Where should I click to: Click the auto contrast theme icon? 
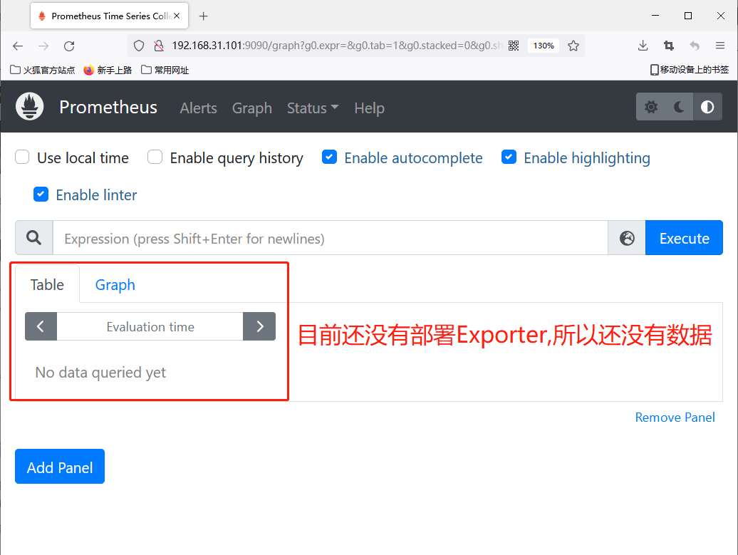pyautogui.click(x=707, y=107)
